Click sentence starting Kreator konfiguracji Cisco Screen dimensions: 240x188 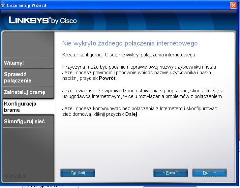(x=129, y=55)
